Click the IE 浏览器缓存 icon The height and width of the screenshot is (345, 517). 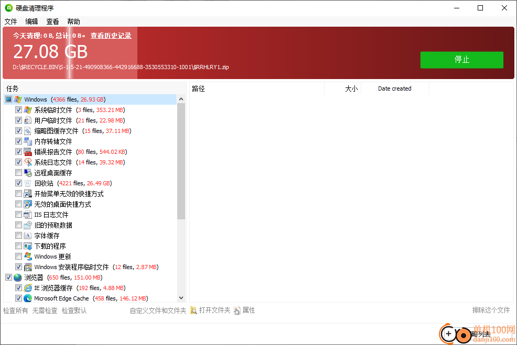pyautogui.click(x=28, y=288)
